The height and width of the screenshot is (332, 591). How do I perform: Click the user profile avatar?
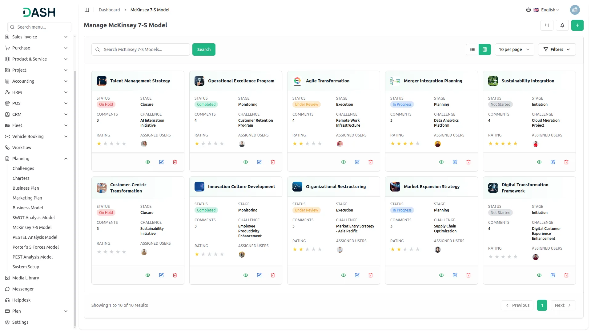(x=575, y=10)
